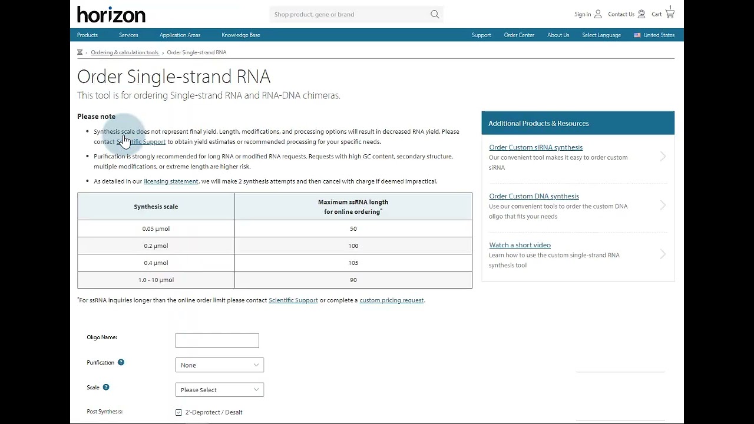Click the Oligo Name input field
Viewport: 754px width, 424px height.
click(x=217, y=340)
